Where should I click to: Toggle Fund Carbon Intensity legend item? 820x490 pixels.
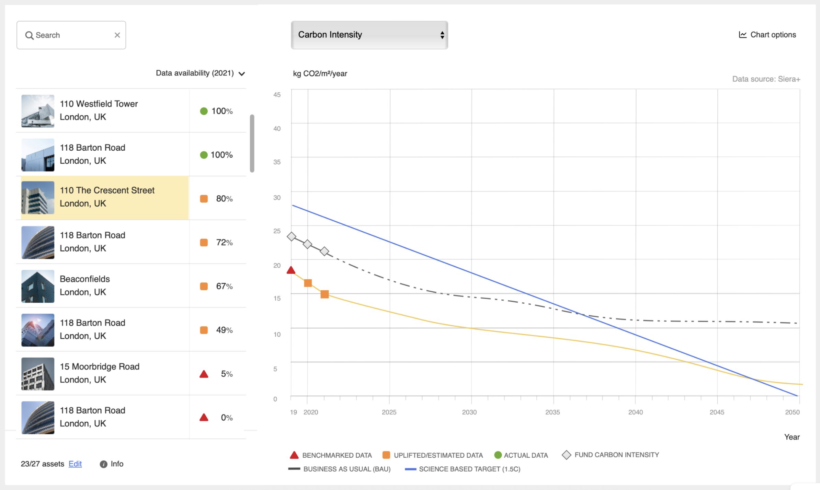tap(611, 455)
